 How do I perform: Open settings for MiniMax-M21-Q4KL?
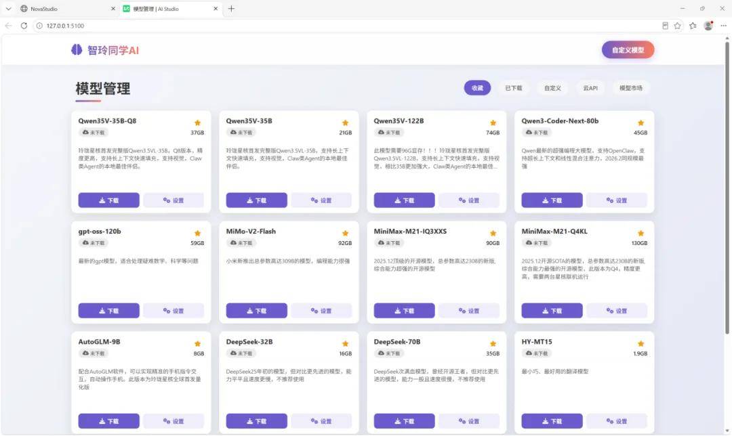pos(617,311)
